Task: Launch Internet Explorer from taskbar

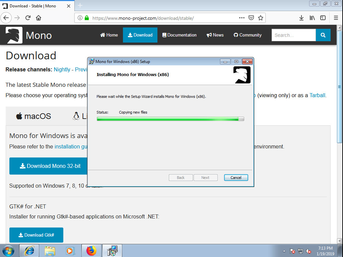Action: coord(29,251)
